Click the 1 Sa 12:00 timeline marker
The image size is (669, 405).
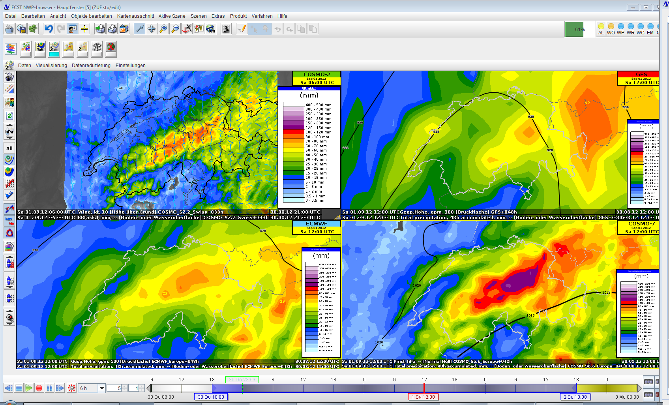[423, 397]
